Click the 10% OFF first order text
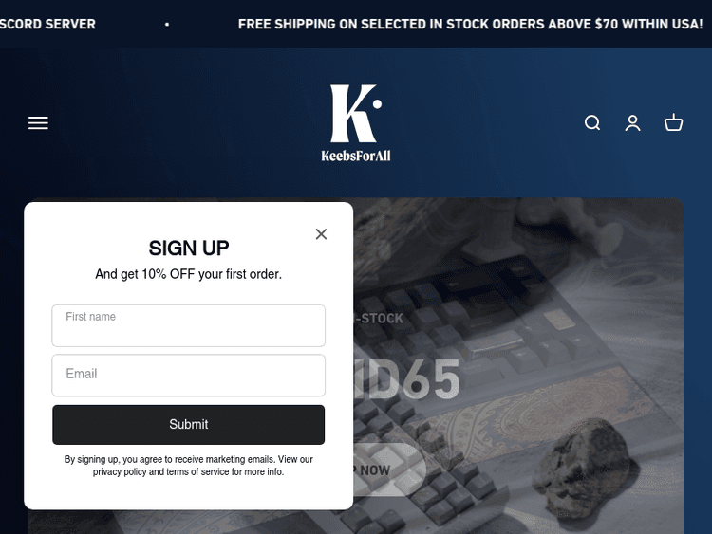The image size is (712, 534). tap(189, 274)
